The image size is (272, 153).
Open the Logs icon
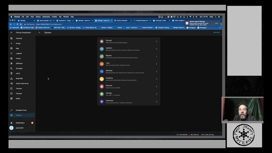102,64
